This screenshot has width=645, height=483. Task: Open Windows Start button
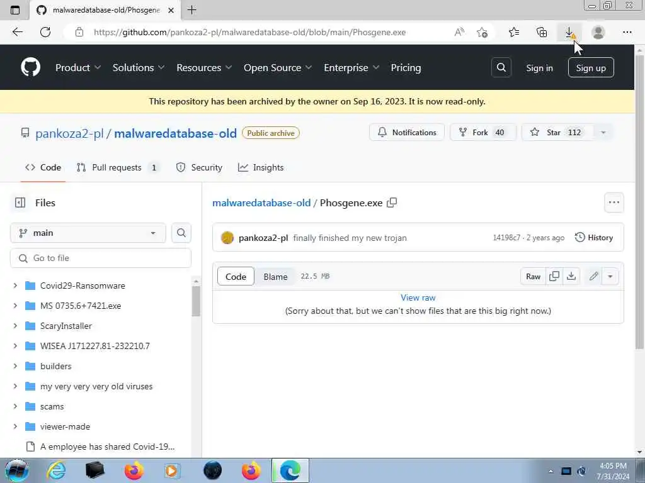pyautogui.click(x=16, y=470)
